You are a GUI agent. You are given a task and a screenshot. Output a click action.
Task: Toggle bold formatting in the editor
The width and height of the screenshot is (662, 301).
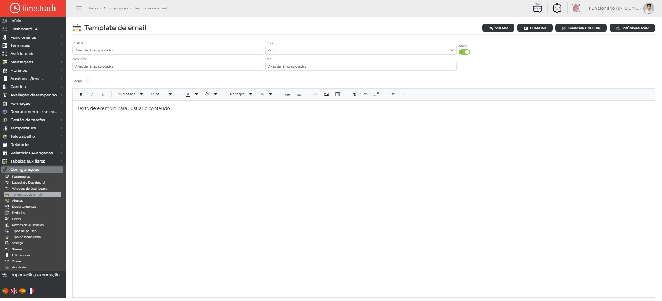[81, 94]
